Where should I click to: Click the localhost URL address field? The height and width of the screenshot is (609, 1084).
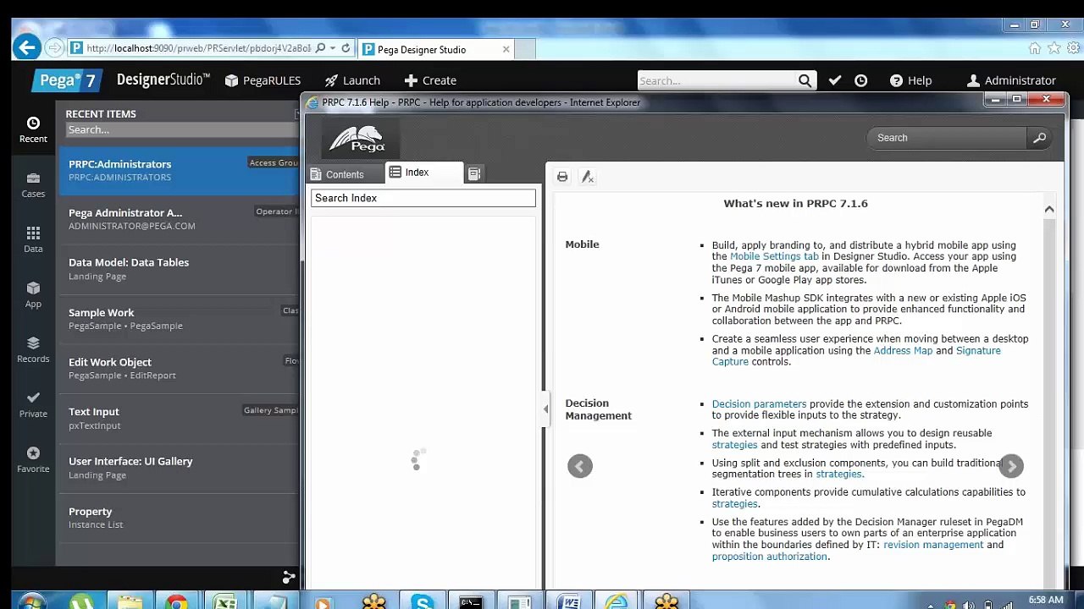tap(198, 48)
